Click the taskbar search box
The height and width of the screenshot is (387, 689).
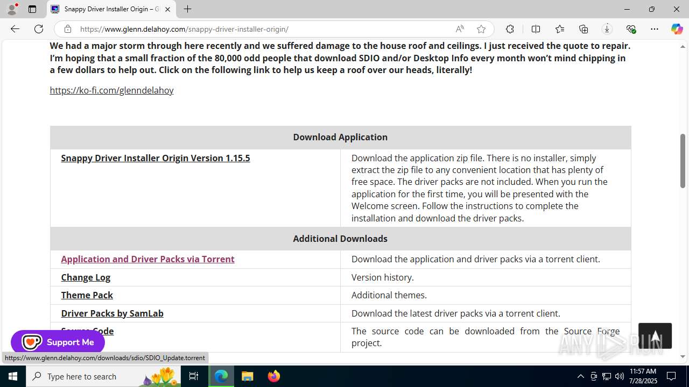[x=104, y=376]
